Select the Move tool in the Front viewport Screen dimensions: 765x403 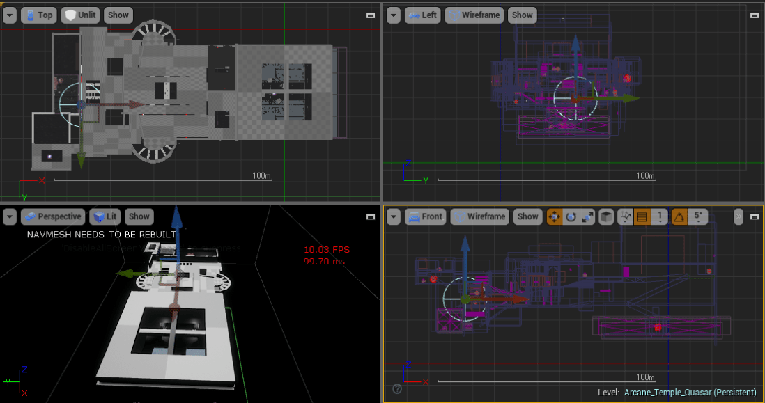point(554,216)
